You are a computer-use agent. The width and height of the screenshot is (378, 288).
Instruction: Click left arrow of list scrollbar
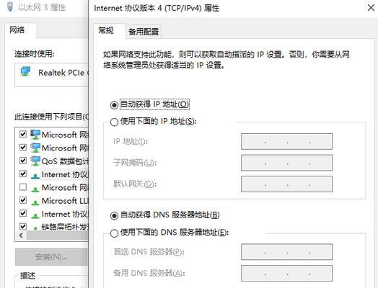(21, 235)
